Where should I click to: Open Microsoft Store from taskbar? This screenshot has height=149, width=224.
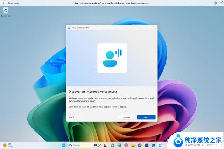click(147, 145)
